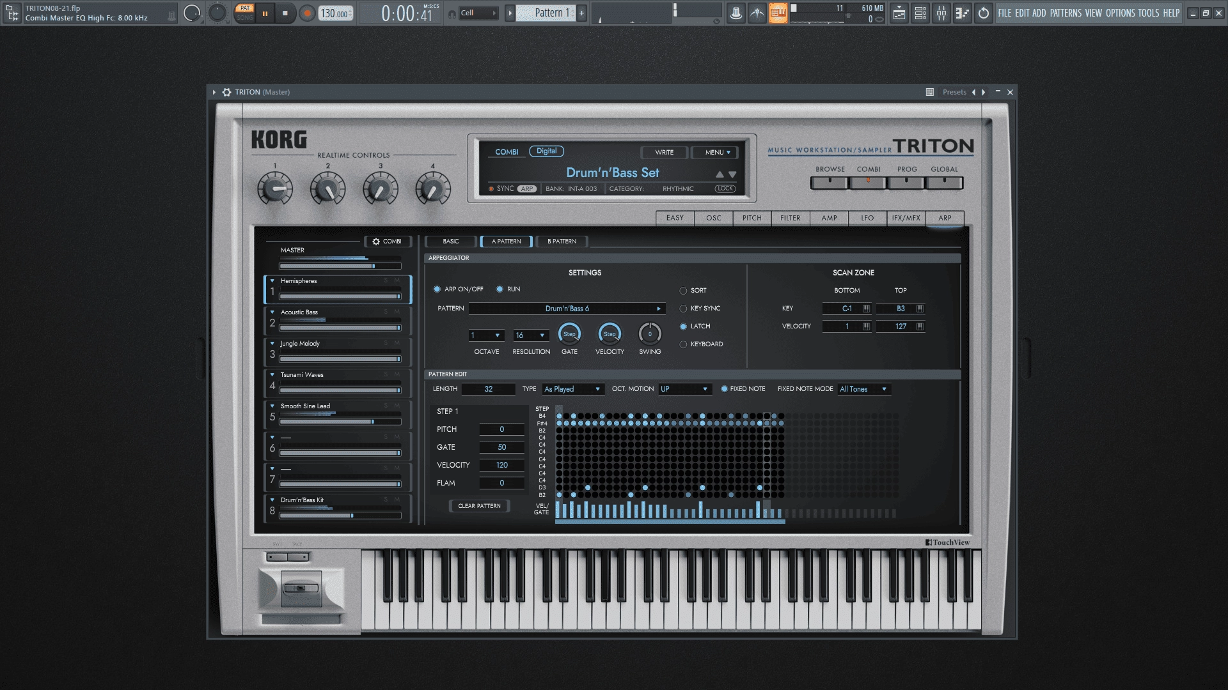Select the Jungle Melody timbre
The image size is (1228, 690).
pyautogui.click(x=338, y=351)
